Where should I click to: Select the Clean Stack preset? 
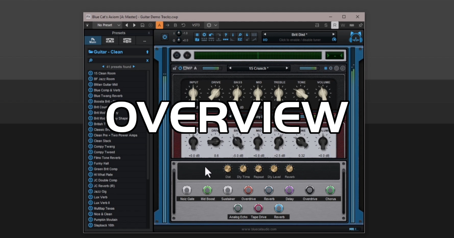coord(103,141)
